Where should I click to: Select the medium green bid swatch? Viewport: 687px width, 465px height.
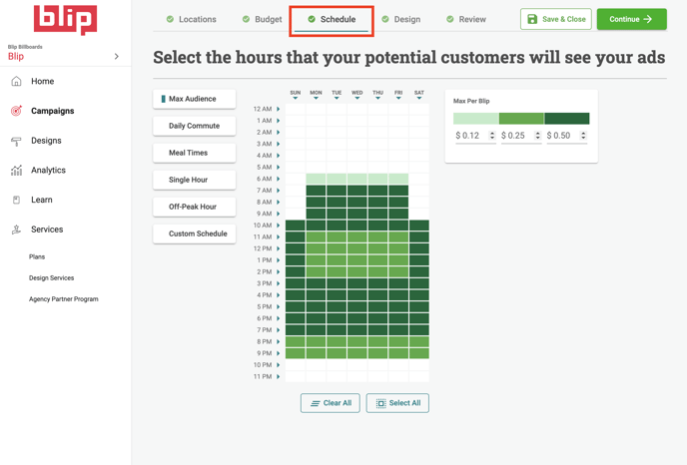[x=521, y=118]
